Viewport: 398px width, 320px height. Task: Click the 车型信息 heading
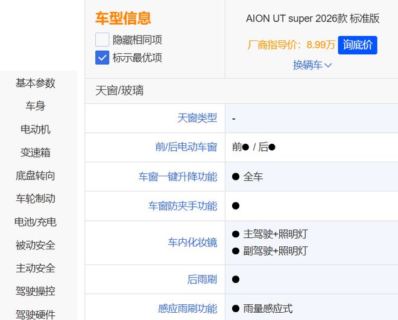tap(123, 18)
